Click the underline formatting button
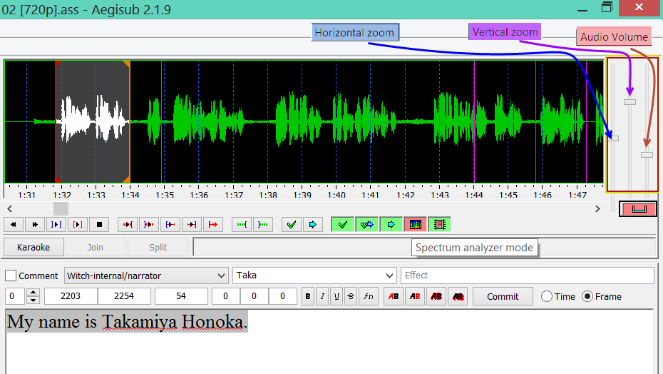This screenshot has height=374, width=663. click(336, 297)
